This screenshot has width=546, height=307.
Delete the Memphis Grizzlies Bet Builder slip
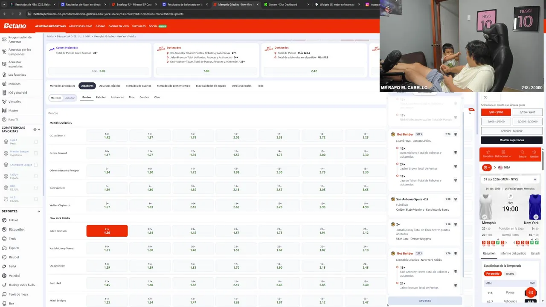[x=456, y=253]
